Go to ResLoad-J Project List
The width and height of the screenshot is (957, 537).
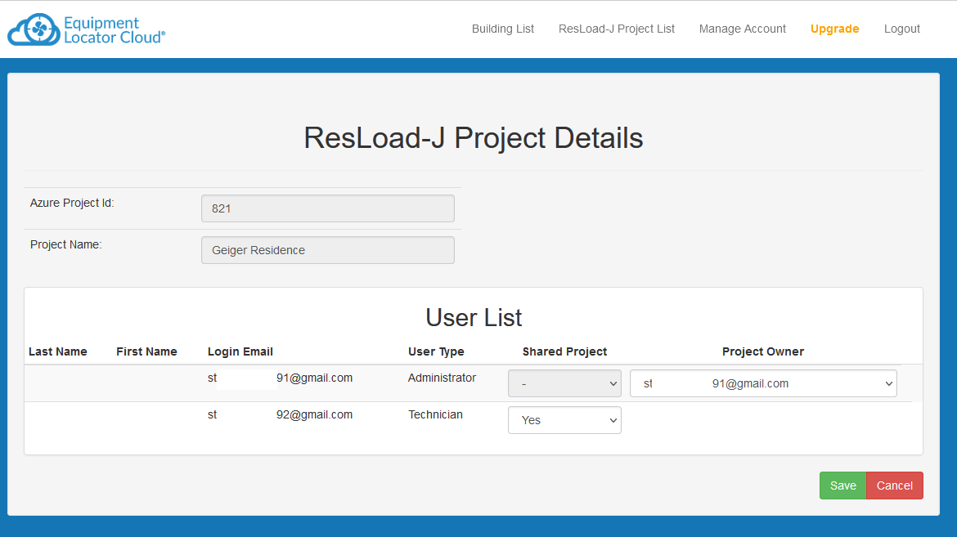pyautogui.click(x=617, y=29)
